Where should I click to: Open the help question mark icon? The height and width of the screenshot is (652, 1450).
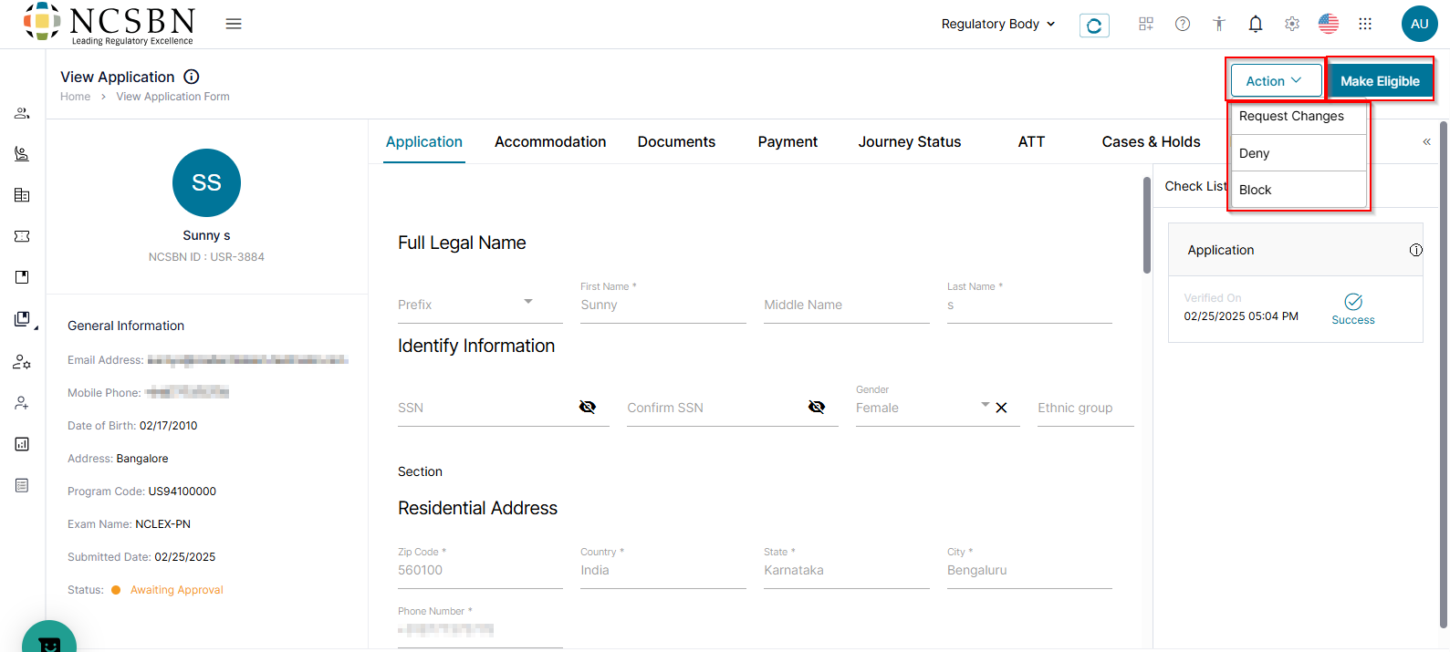coord(1183,25)
